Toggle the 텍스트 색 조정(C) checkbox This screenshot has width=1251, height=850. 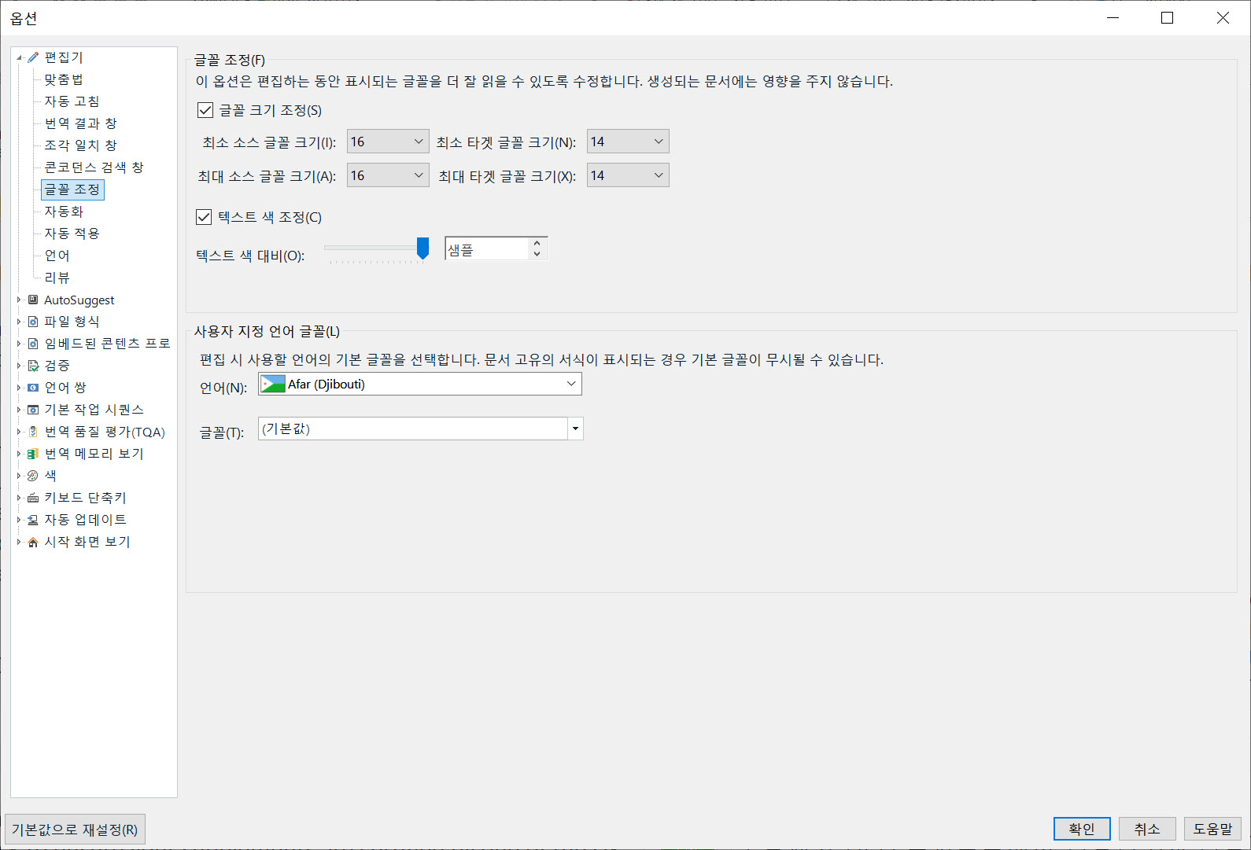point(204,217)
